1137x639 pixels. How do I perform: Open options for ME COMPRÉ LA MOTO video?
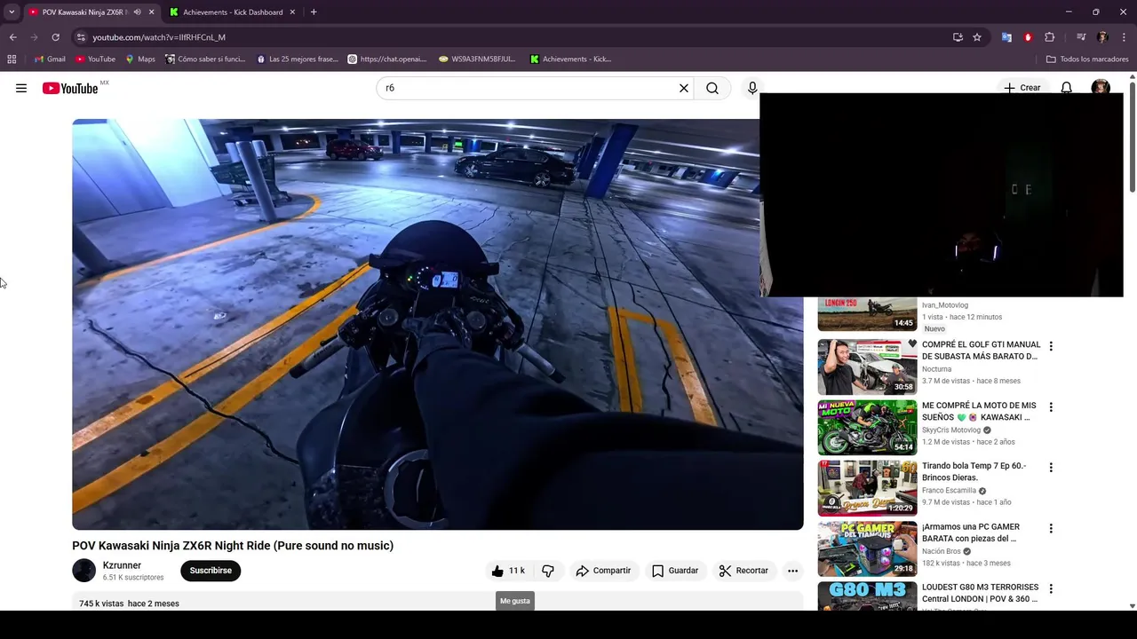[x=1051, y=406]
